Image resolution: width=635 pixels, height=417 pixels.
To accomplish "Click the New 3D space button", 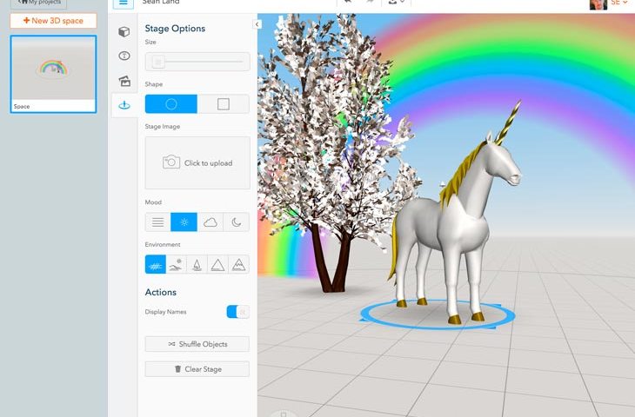I will [x=53, y=20].
